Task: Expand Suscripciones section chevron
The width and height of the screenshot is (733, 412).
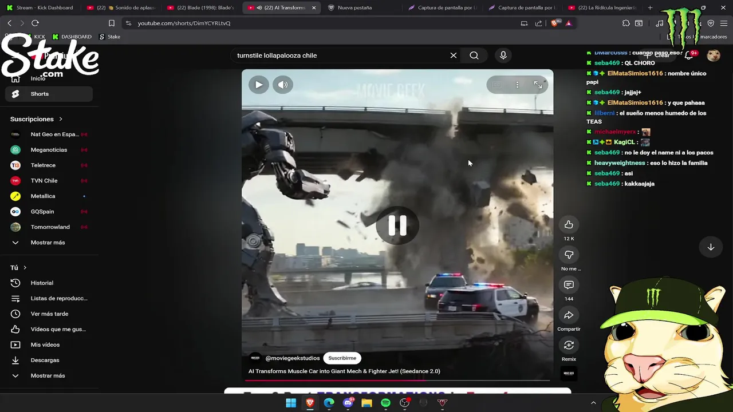Action: click(x=60, y=119)
